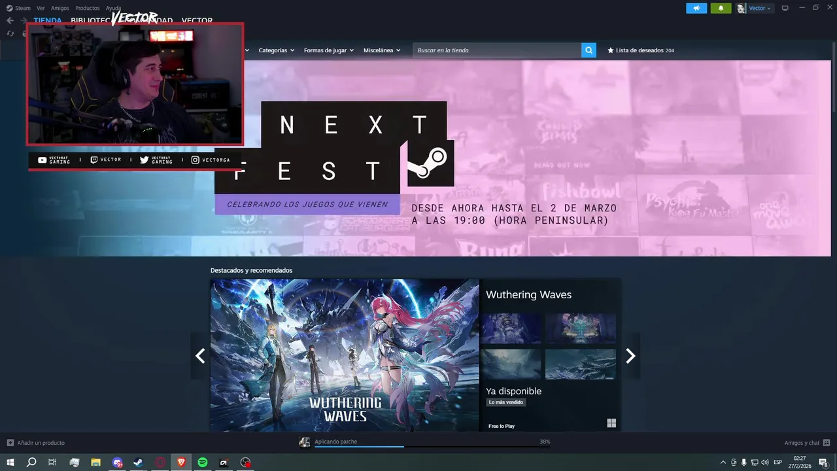Open the Wuthering Waves title link
The height and width of the screenshot is (471, 837).
click(x=528, y=295)
